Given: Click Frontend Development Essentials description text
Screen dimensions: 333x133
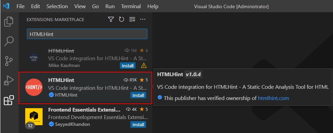Looking at the screenshot, I should pyautogui.click(x=98, y=117).
